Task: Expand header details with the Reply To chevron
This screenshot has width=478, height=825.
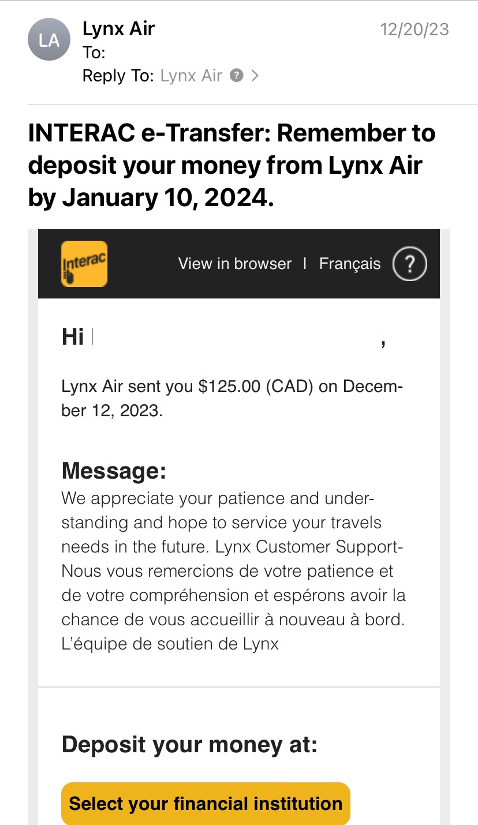Action: (255, 76)
